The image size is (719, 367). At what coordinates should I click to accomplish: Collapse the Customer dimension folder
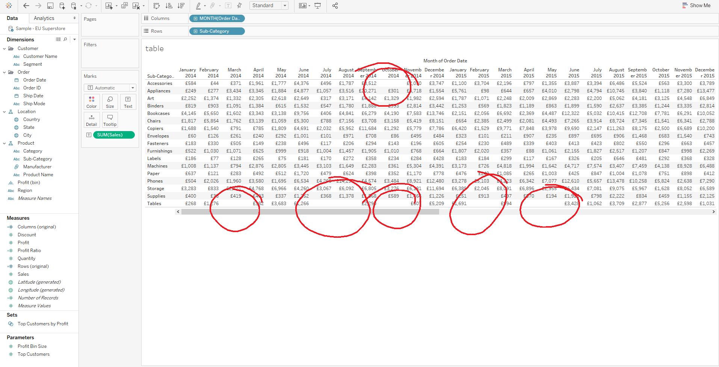point(4,48)
